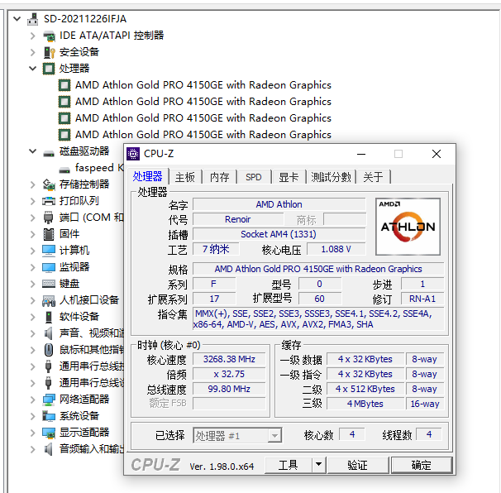Click the 总线速度 value 99.80 MHz
Screen dimensions: 501x493
(229, 389)
